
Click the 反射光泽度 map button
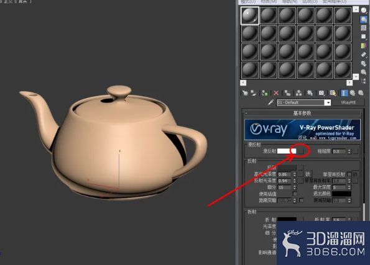pyautogui.click(x=300, y=181)
